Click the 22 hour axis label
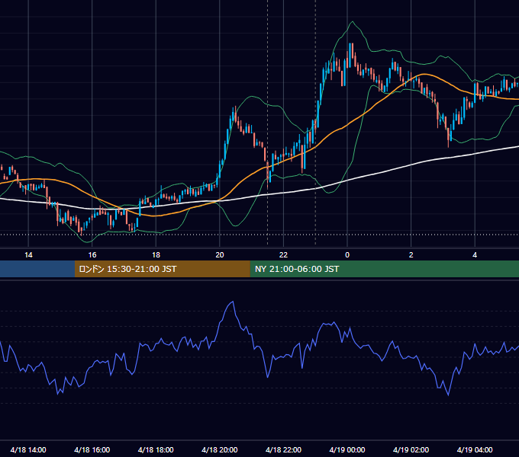Viewport: 519px width, 457px height. click(x=283, y=255)
